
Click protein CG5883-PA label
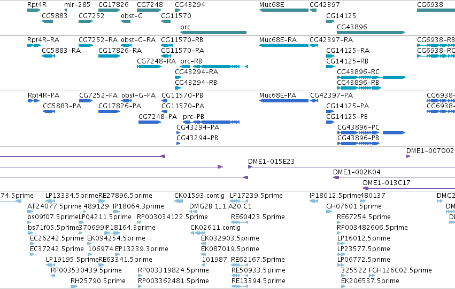(x=62, y=106)
